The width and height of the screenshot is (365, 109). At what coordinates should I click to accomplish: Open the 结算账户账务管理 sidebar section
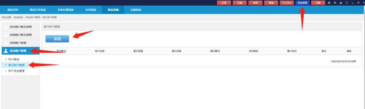(x=21, y=35)
